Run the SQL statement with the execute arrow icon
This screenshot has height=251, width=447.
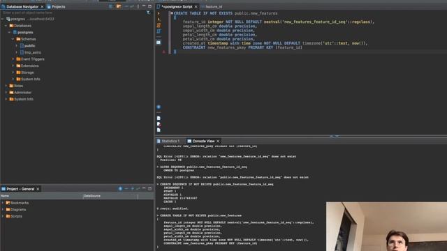coord(159,13)
